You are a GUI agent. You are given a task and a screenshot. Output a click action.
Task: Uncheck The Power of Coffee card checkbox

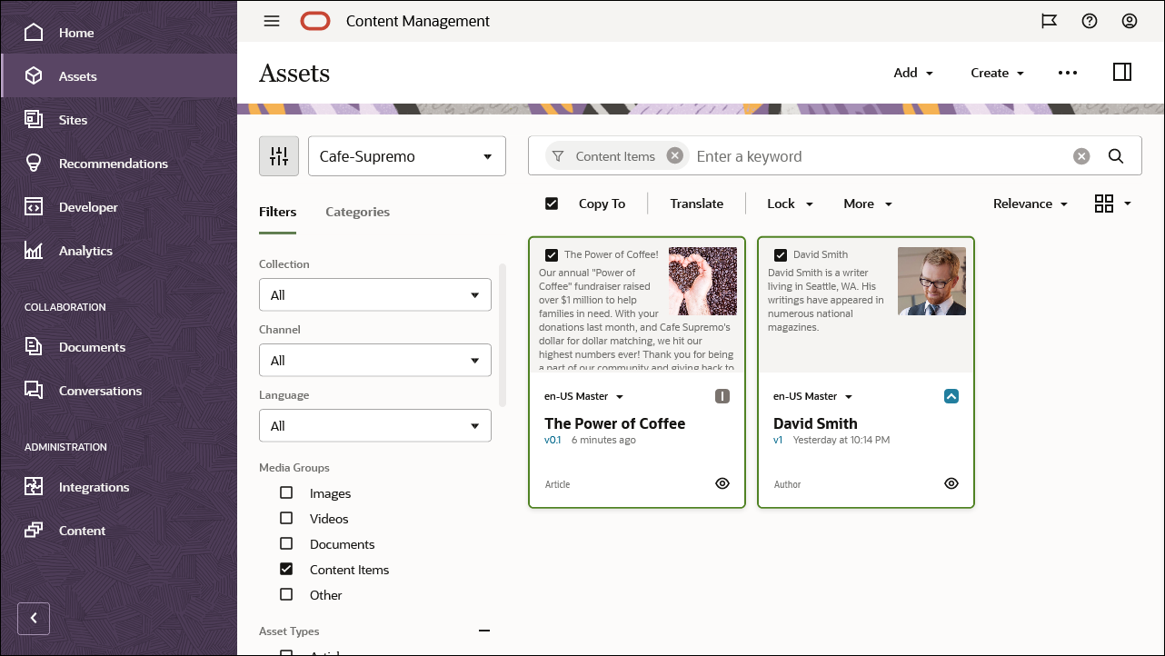coord(552,254)
